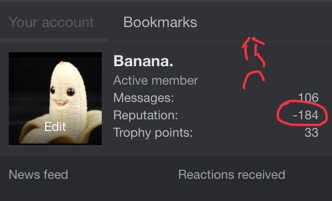Click the red curved arc annotation
332x201 pixels.
tap(253, 80)
